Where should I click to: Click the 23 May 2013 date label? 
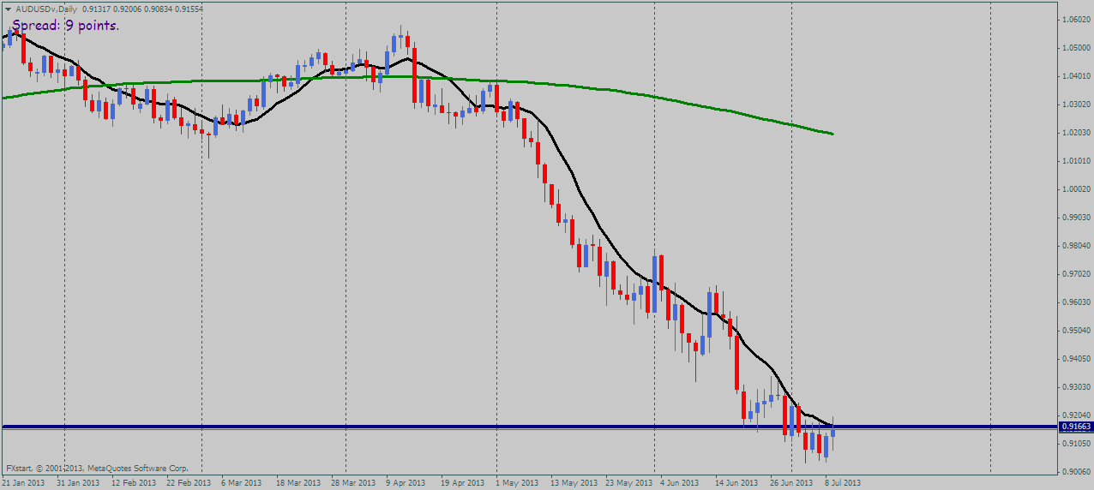pos(629,483)
